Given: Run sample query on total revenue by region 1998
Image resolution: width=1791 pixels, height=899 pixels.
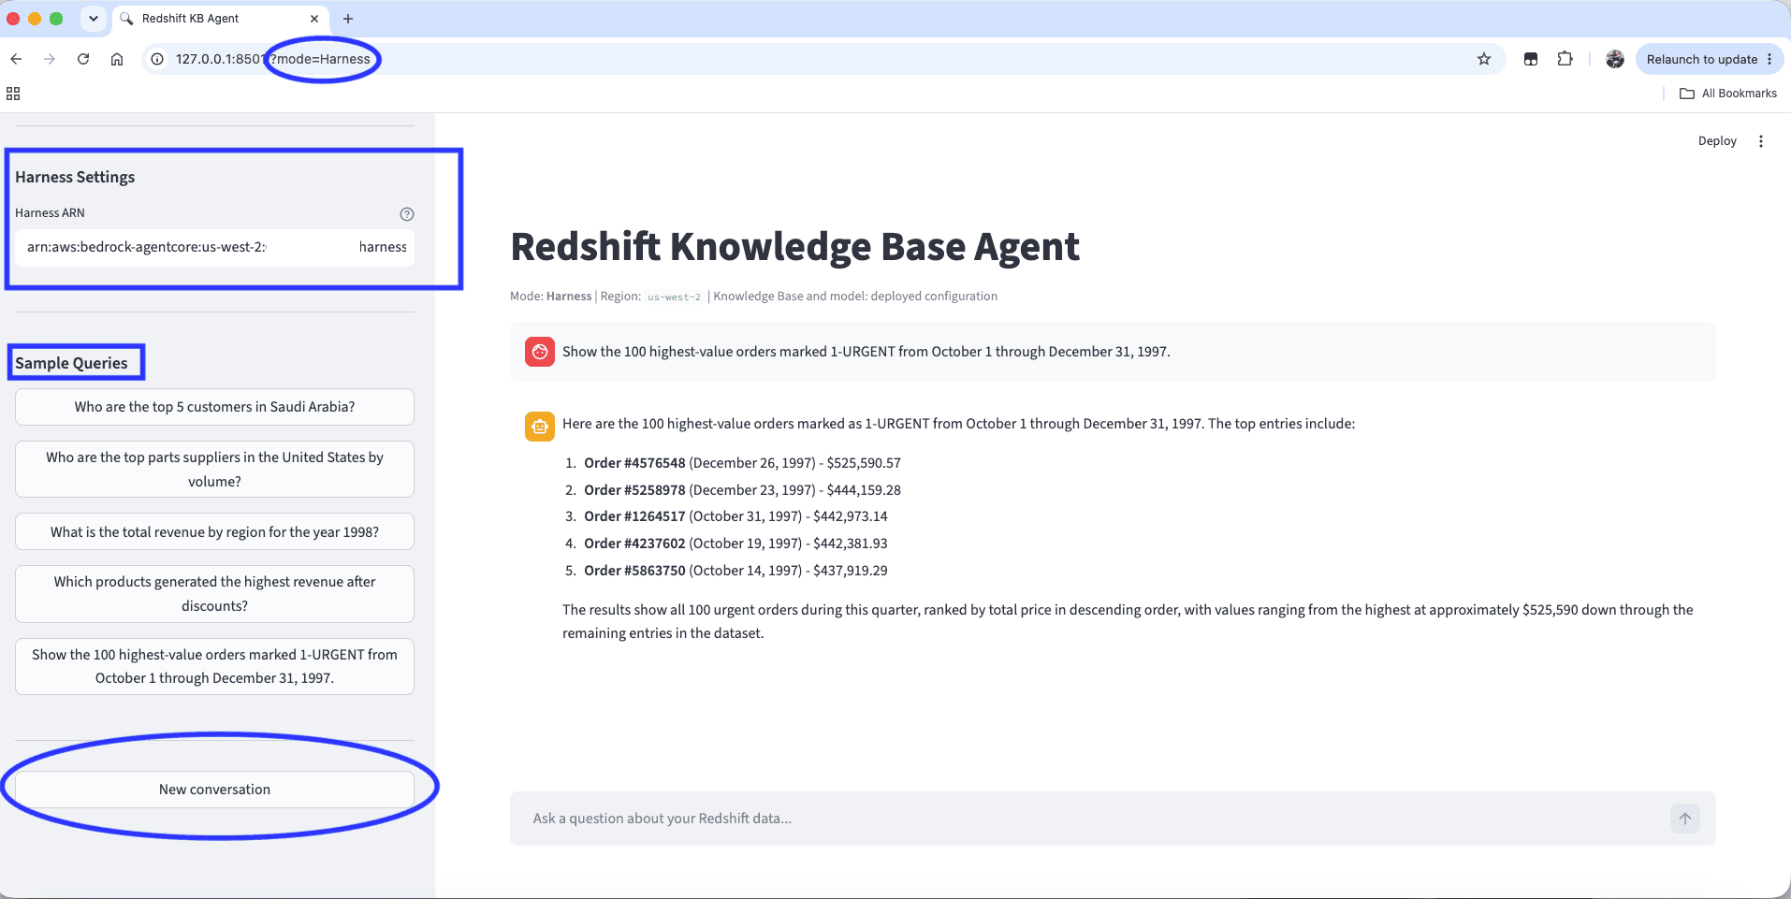Looking at the screenshot, I should pyautogui.click(x=214, y=531).
